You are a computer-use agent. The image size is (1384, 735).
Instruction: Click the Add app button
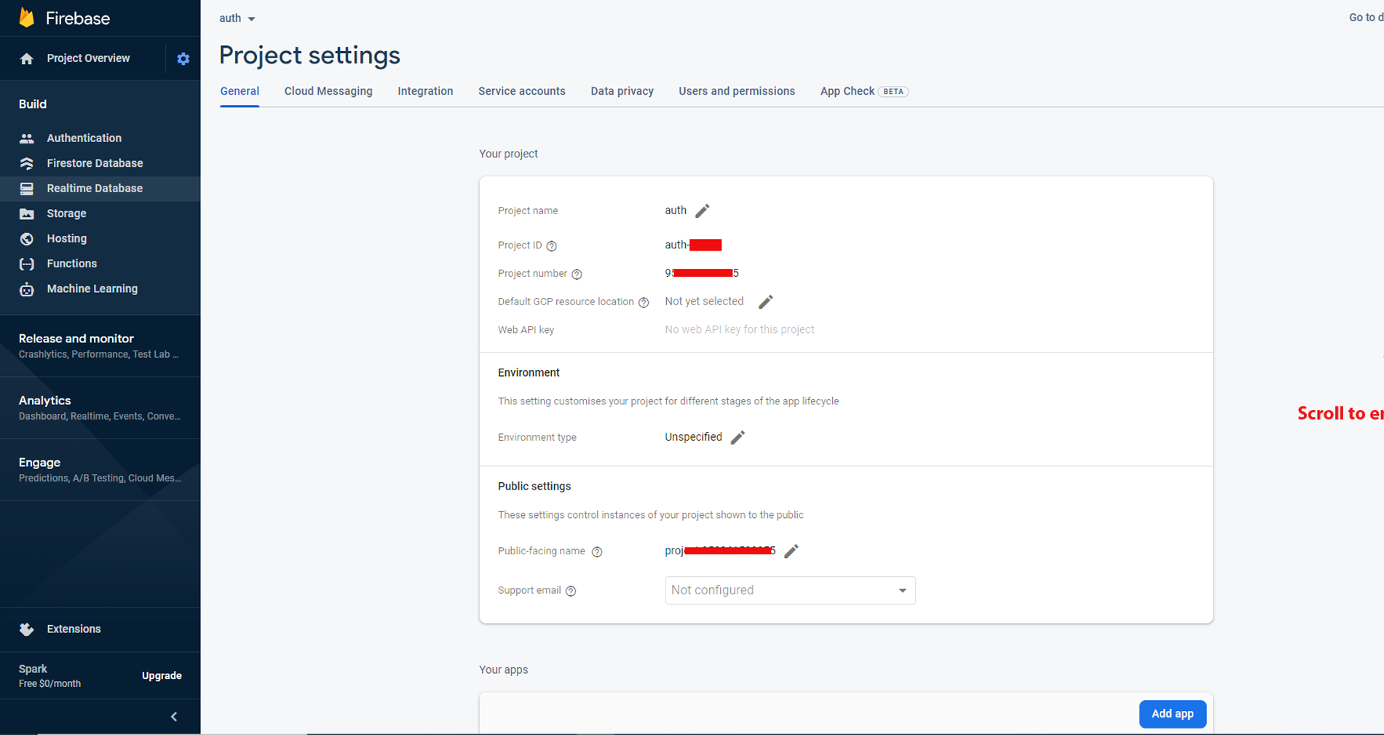[x=1171, y=714]
